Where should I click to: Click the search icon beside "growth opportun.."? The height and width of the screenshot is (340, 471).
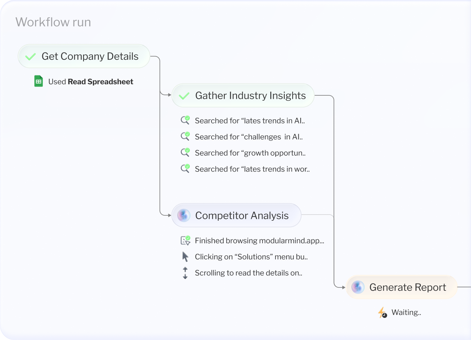click(x=186, y=152)
